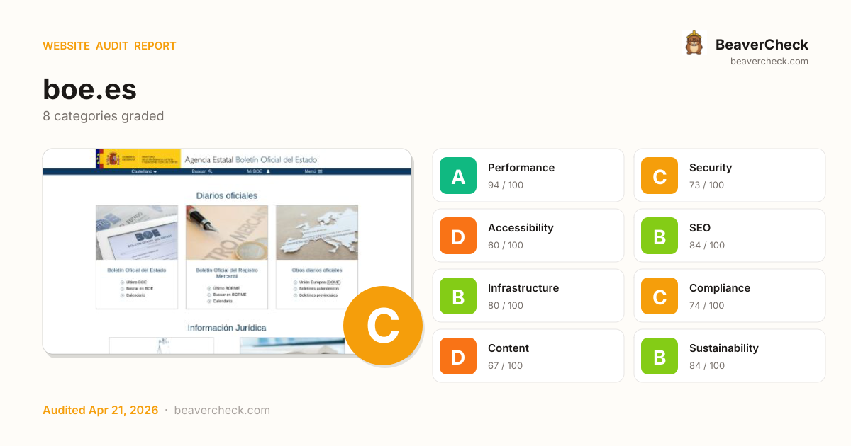Click the beavercheck.com link under the logo

click(769, 62)
